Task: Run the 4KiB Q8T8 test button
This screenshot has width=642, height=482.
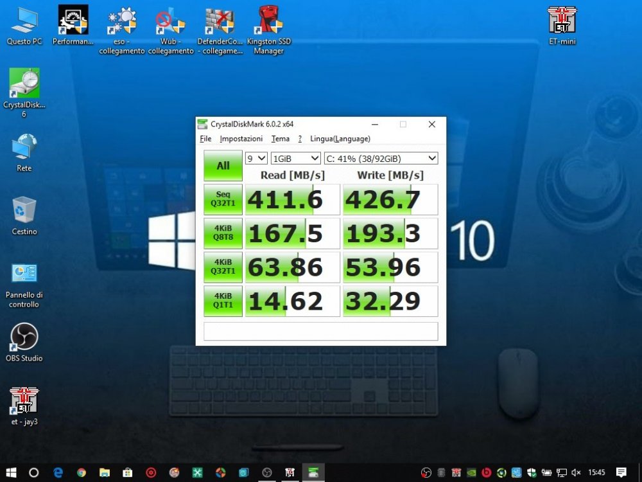Action: 223,233
